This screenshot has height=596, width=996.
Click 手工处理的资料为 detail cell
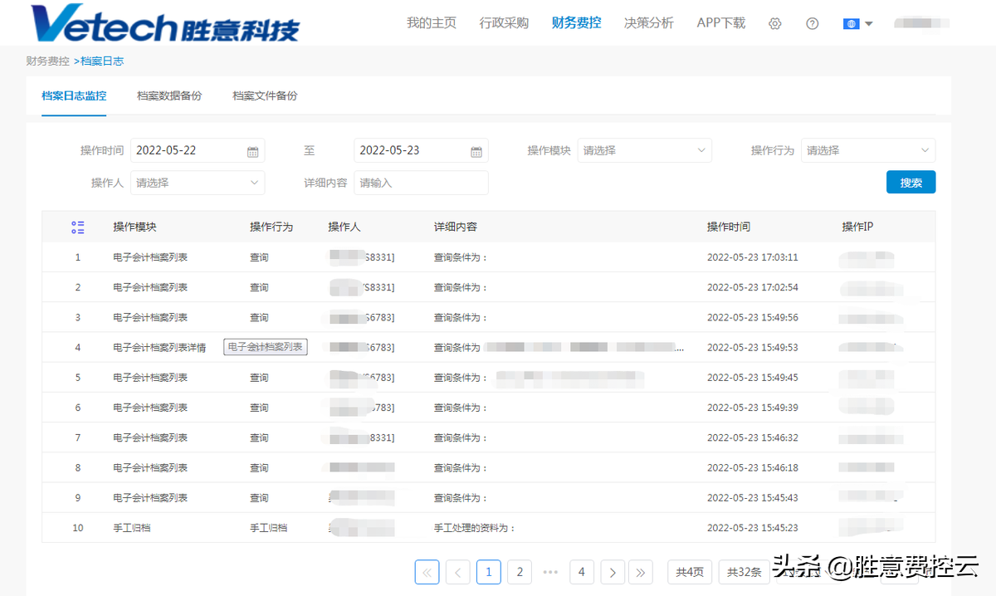tap(475, 528)
